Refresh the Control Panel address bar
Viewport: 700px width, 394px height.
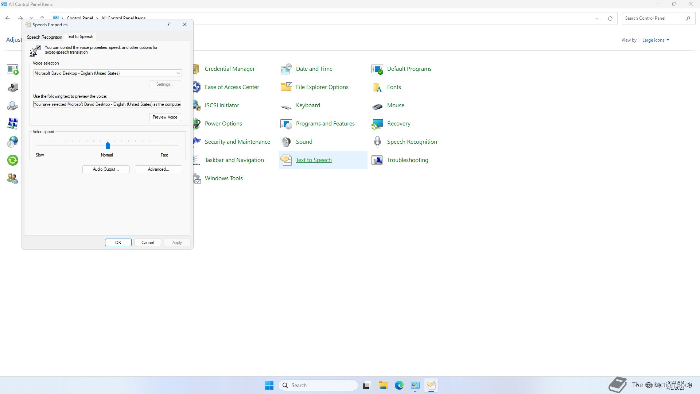(x=610, y=18)
